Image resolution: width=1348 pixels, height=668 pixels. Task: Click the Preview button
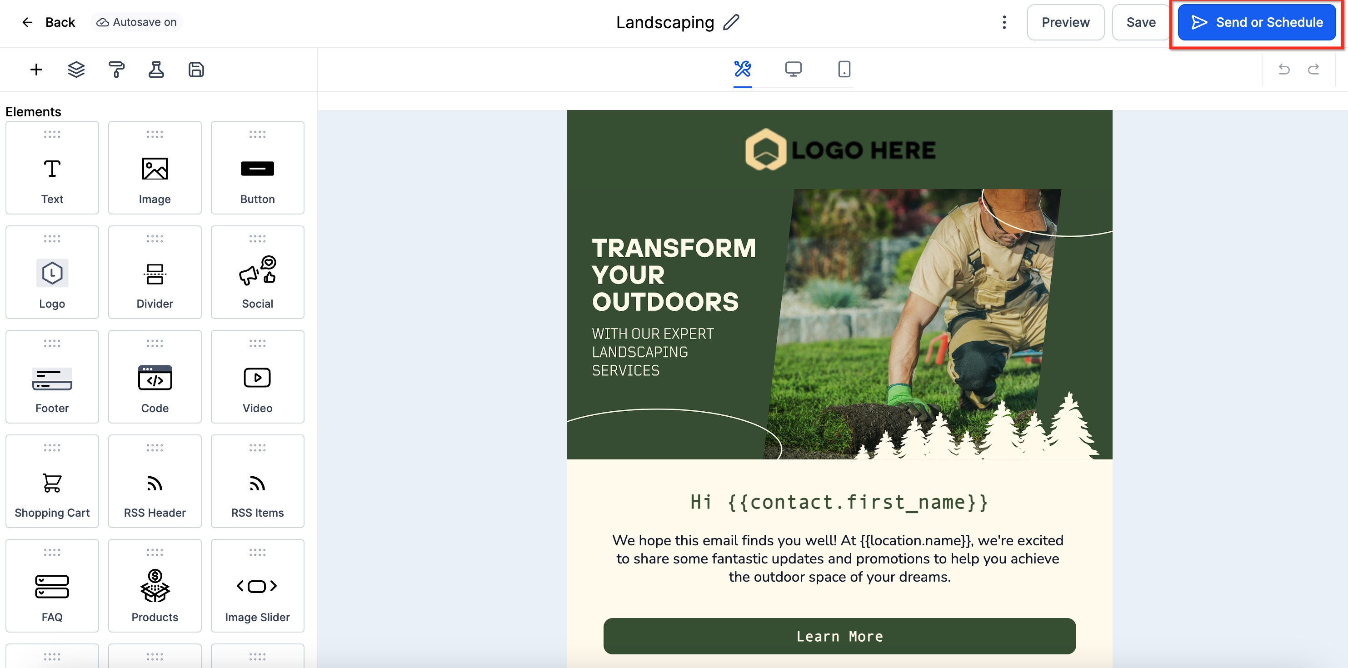1065,22
